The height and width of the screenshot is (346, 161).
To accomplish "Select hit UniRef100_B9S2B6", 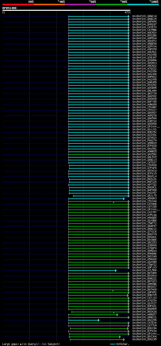I will click(x=144, y=35).
